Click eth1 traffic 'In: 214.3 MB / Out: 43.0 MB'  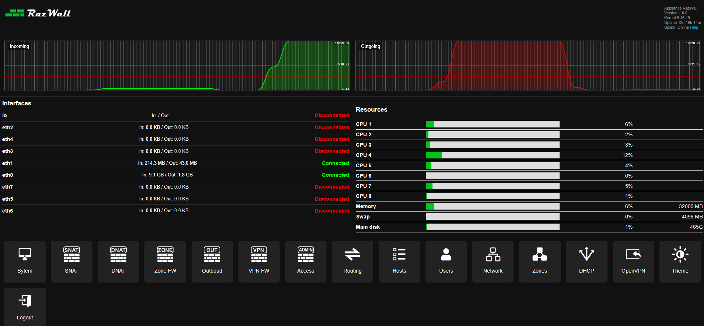coord(168,163)
